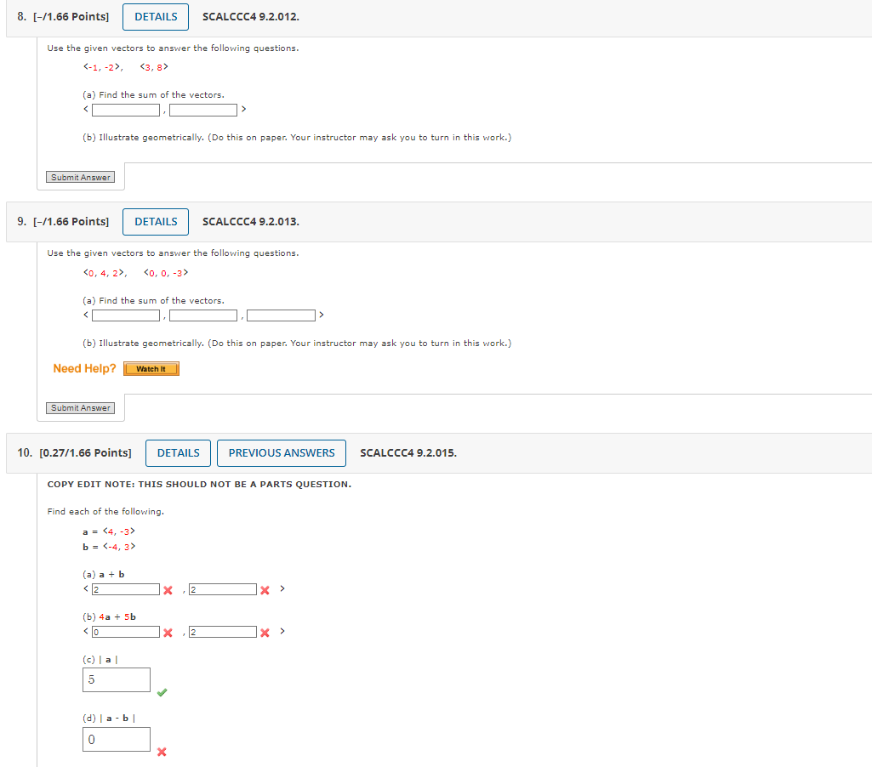Click the '9. [-/1.66 Points]' score label
The image size is (872, 767).
click(64, 222)
